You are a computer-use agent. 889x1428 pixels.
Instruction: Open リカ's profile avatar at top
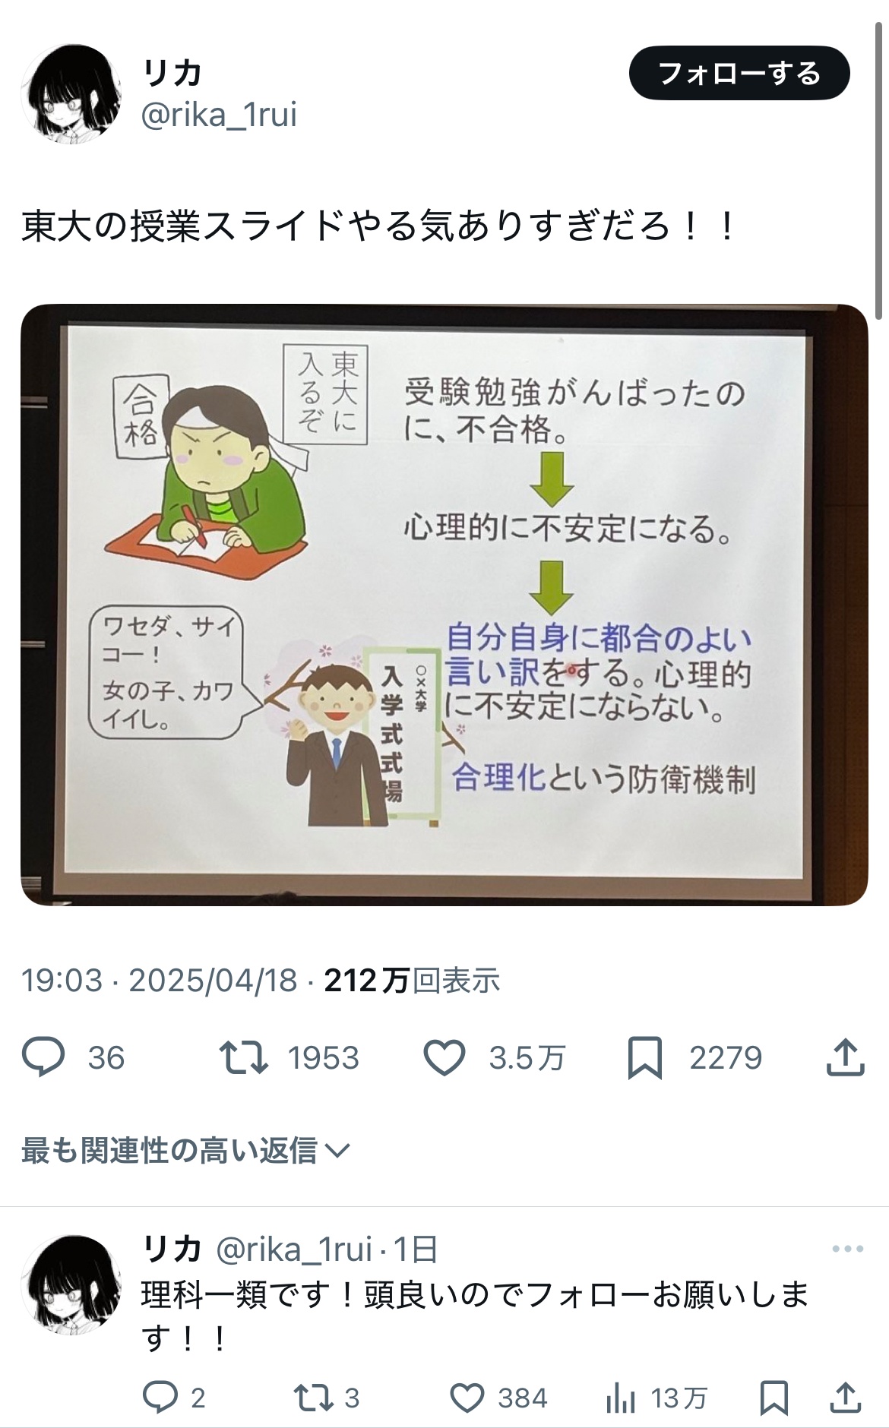click(71, 93)
